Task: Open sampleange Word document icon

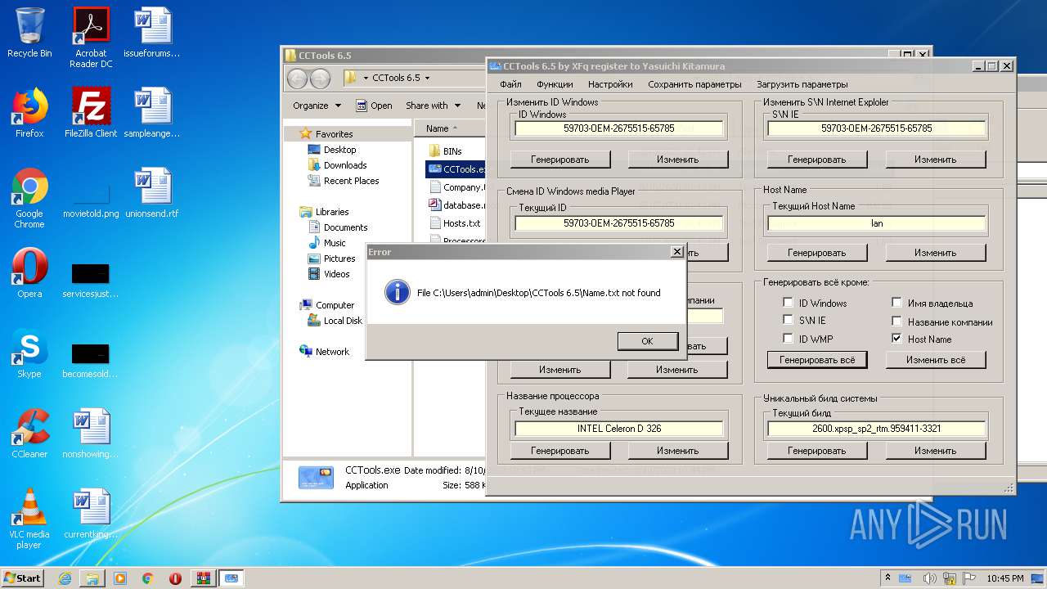Action: point(152,112)
